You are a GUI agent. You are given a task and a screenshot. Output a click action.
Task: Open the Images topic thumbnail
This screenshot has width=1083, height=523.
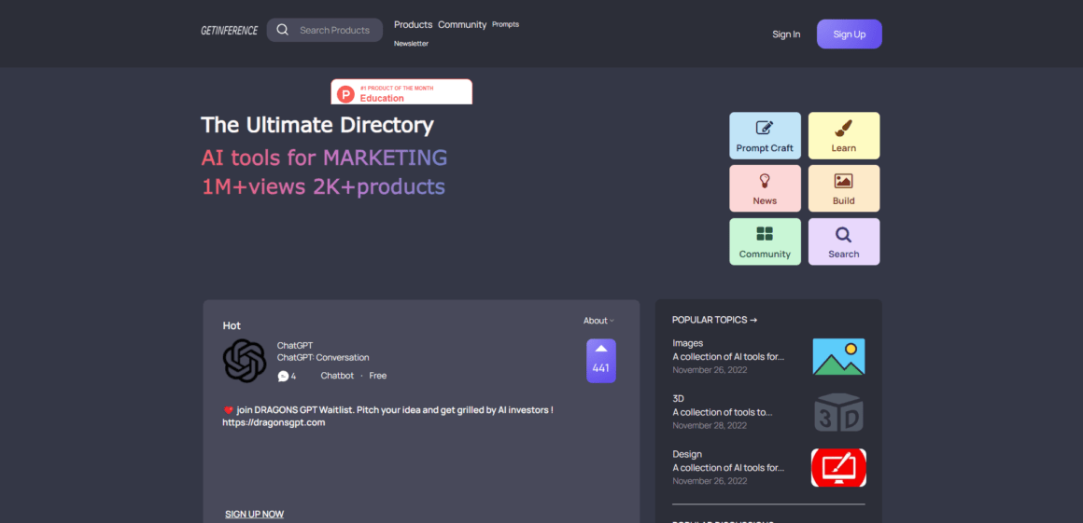tap(838, 357)
